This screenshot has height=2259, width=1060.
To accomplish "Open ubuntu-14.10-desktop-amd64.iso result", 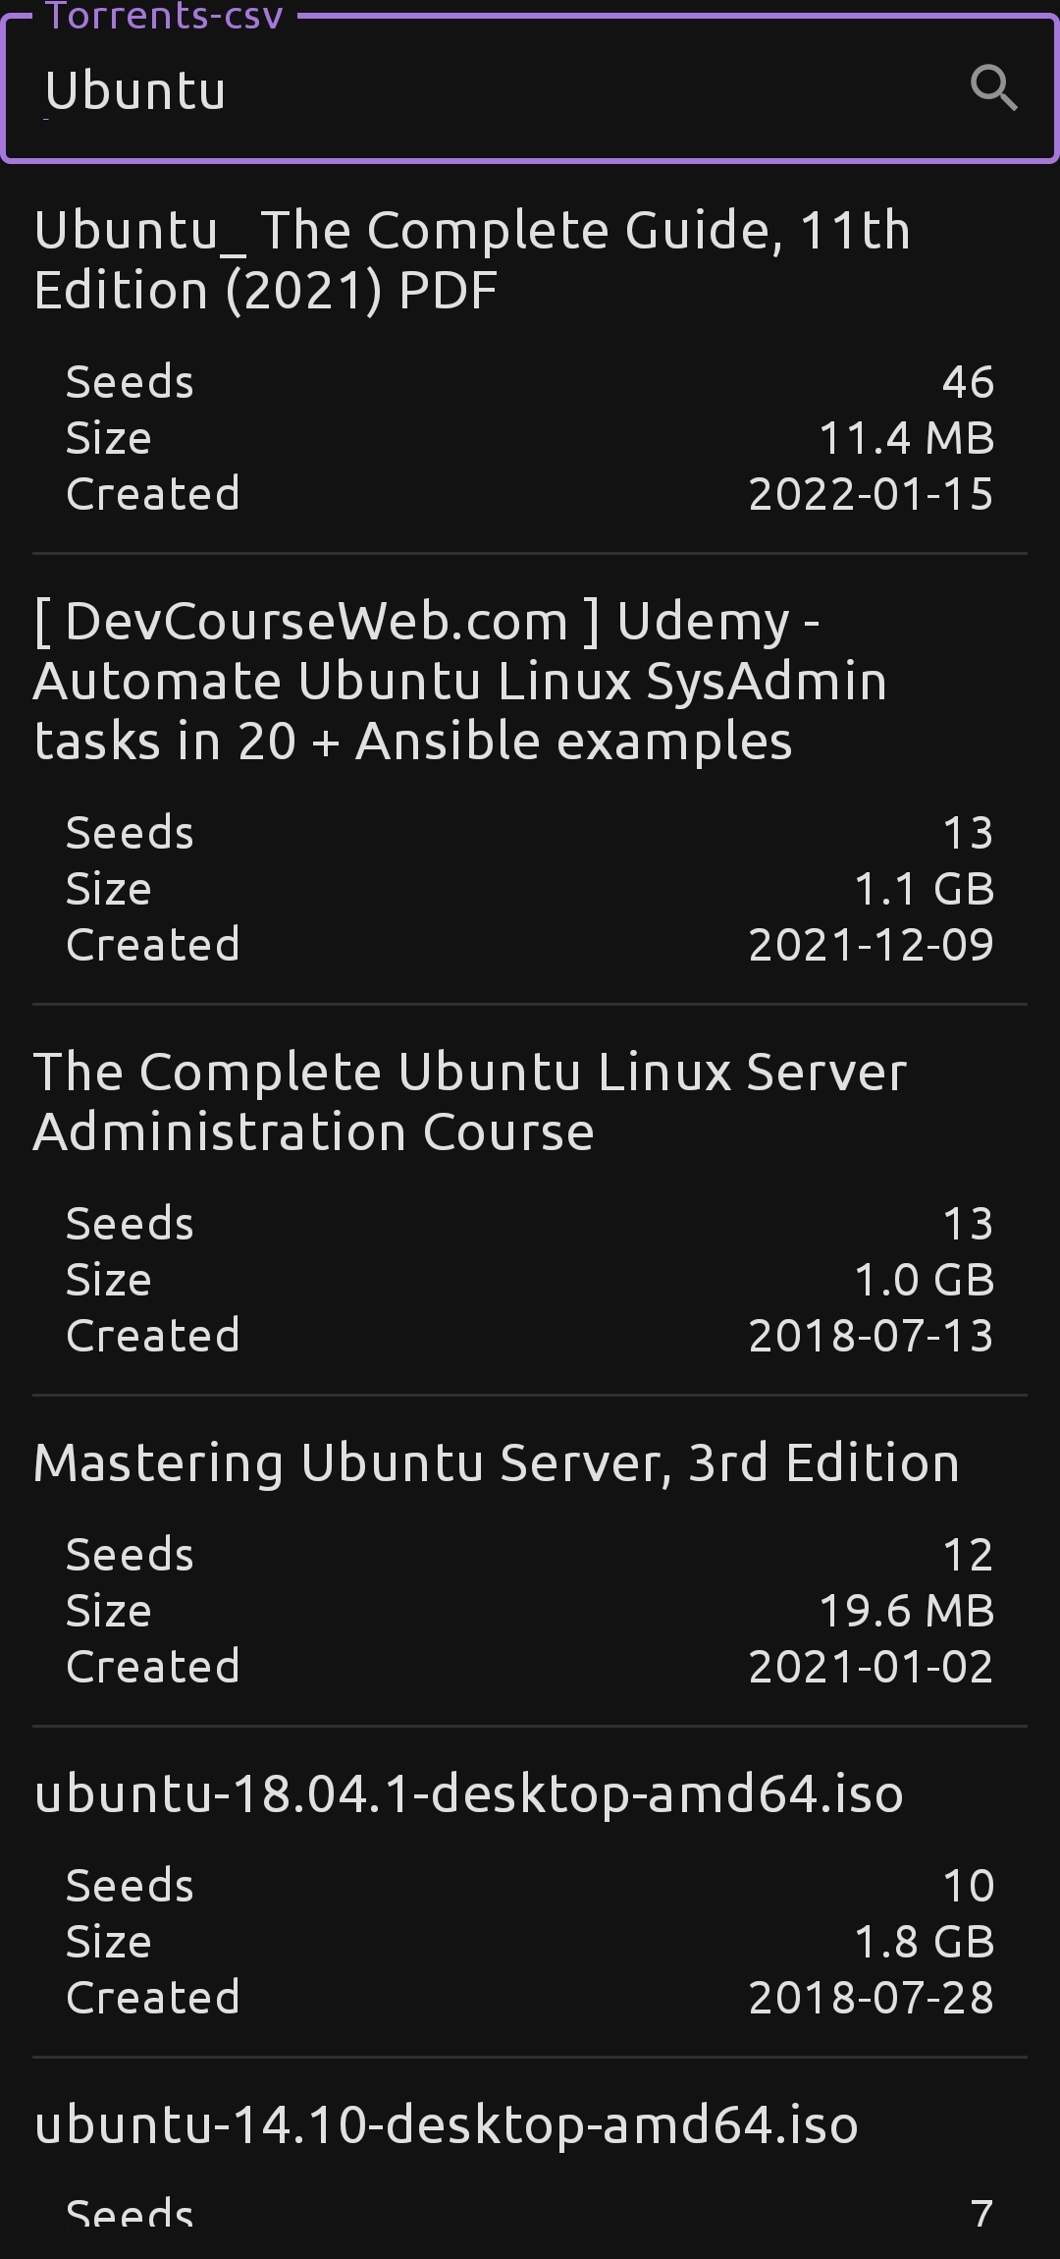I will coord(447,2124).
